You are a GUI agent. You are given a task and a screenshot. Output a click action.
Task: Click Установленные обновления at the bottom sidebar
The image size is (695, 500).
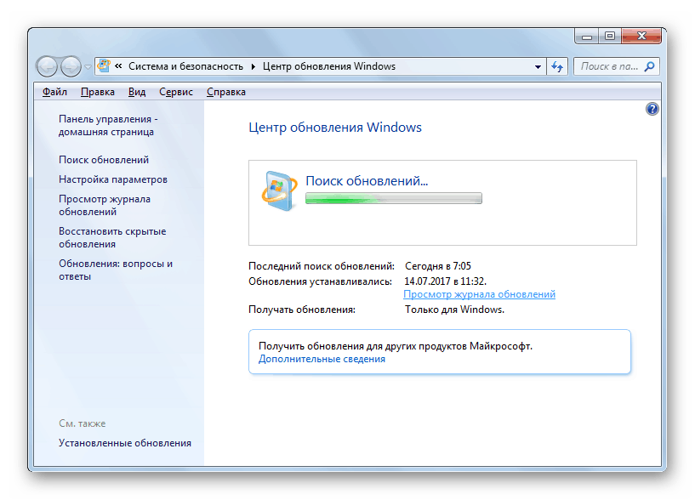[124, 443]
